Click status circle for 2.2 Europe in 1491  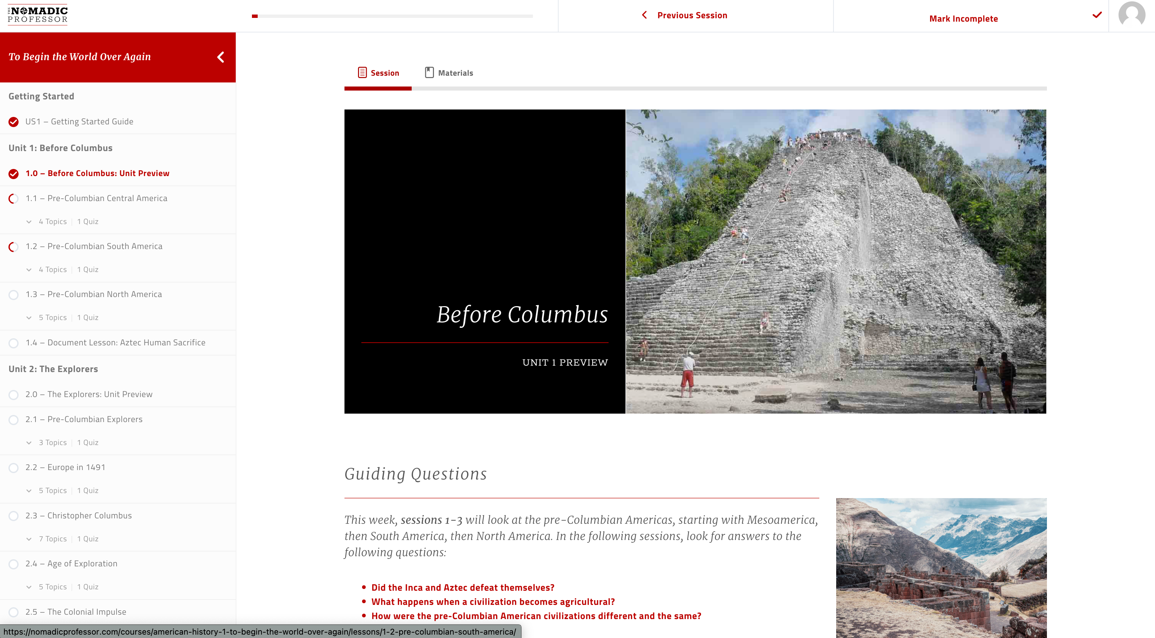pos(14,468)
